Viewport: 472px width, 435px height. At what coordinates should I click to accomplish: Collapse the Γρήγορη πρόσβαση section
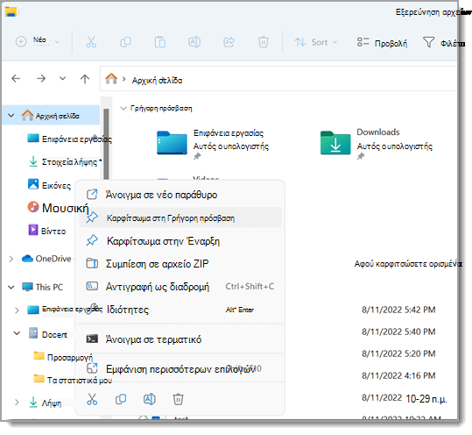click(123, 108)
